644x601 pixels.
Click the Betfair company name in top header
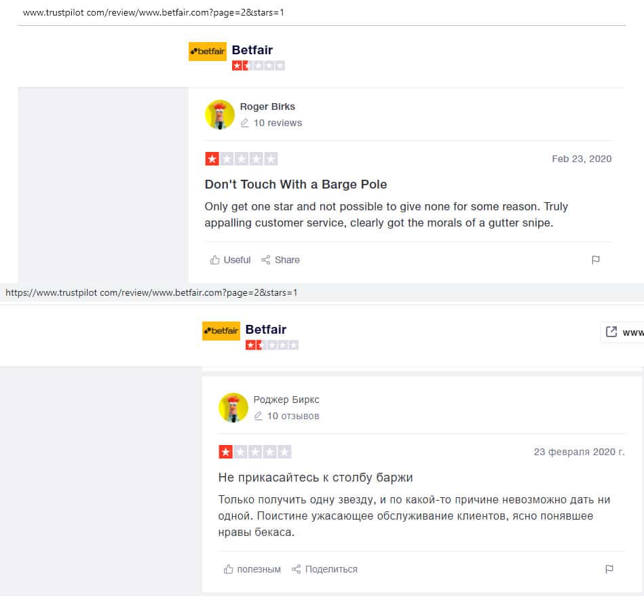252,50
